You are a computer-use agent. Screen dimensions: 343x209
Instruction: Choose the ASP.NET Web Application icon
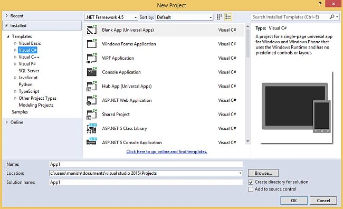(92, 100)
